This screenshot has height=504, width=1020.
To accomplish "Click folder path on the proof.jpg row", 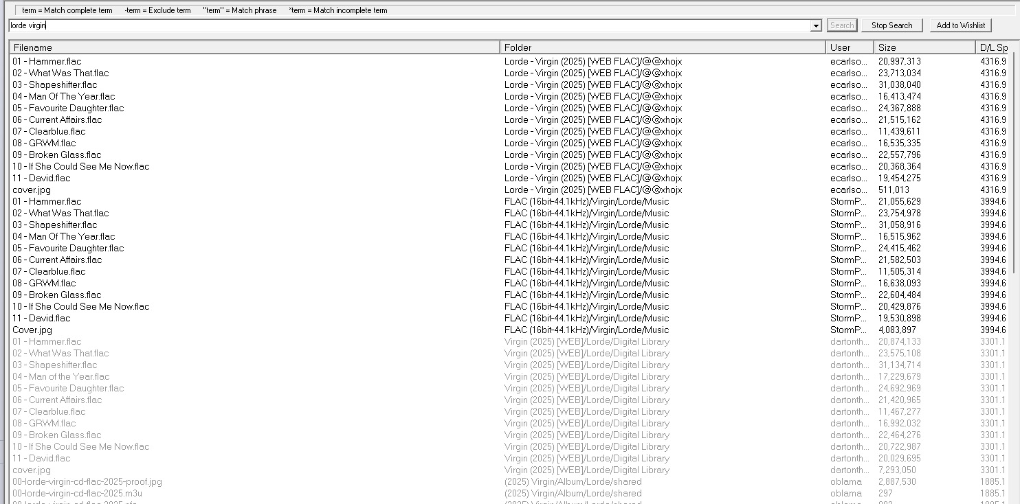I will click(x=573, y=481).
